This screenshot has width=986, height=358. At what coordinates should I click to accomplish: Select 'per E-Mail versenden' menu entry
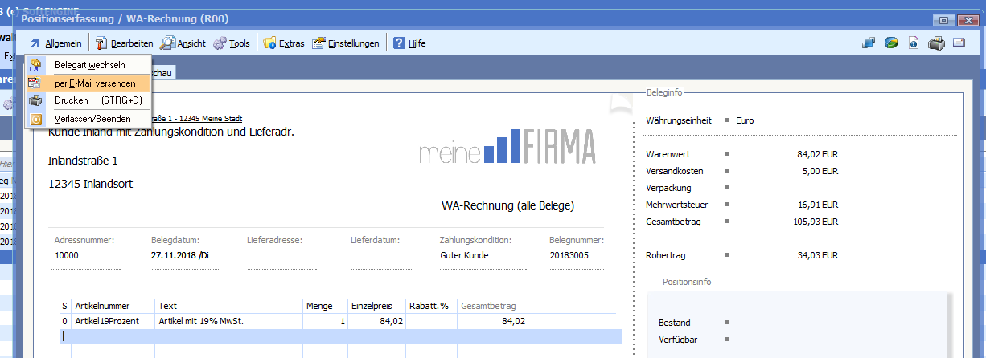point(94,83)
